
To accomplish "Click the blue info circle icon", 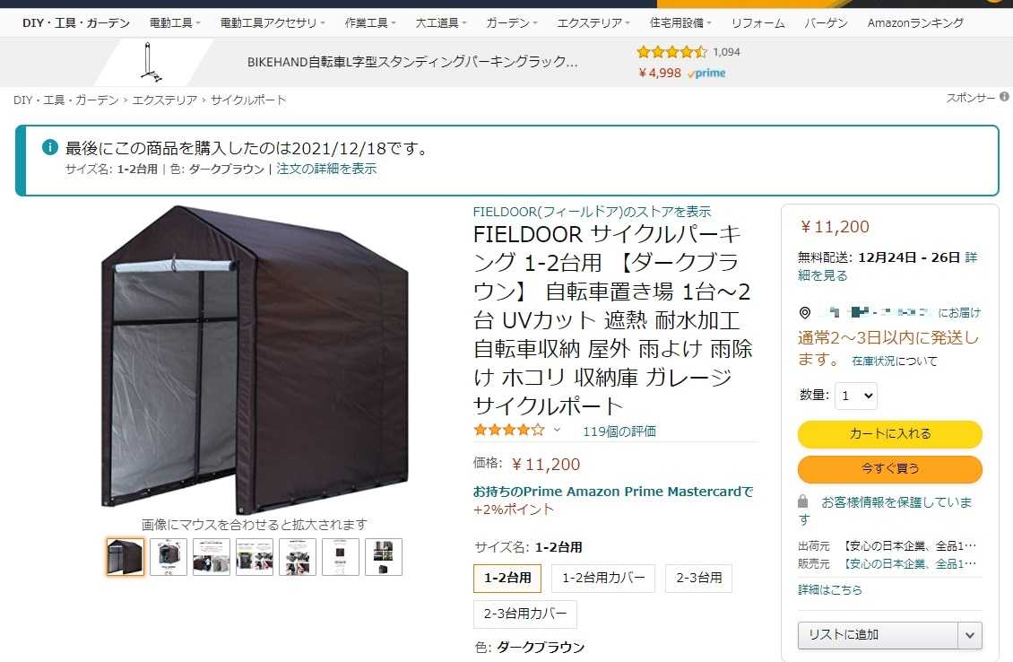I will 49,147.
